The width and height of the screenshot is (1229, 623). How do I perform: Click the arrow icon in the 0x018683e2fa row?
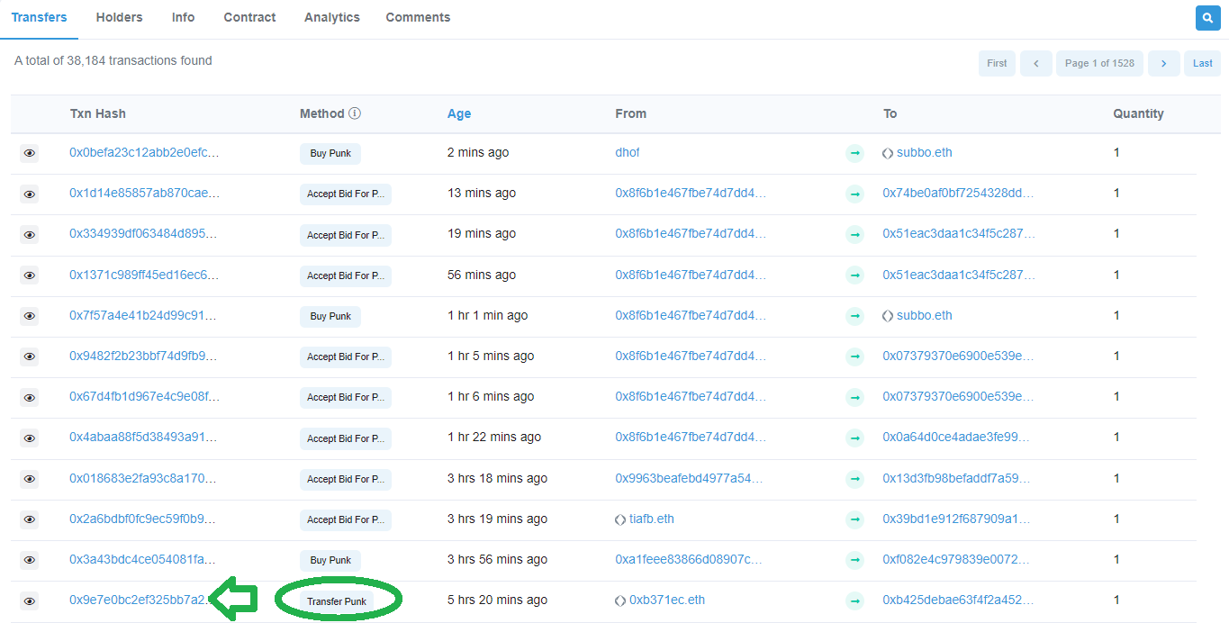(x=854, y=479)
